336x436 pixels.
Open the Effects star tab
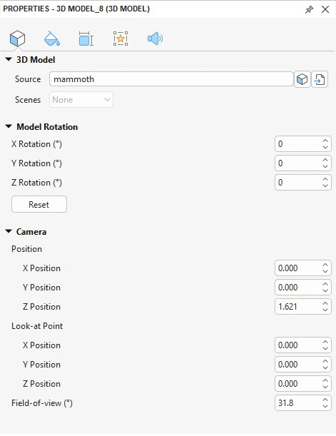click(121, 39)
